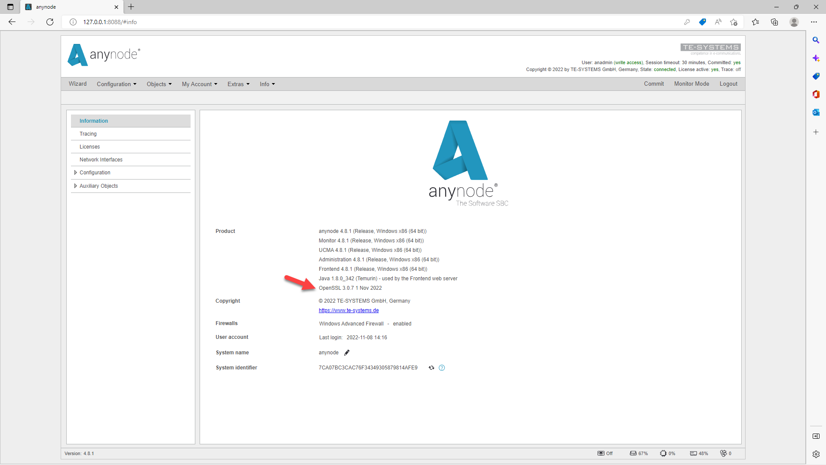Viewport: 826px width, 465px height.
Task: Click the 0% CPU usage indicator
Action: (667, 453)
